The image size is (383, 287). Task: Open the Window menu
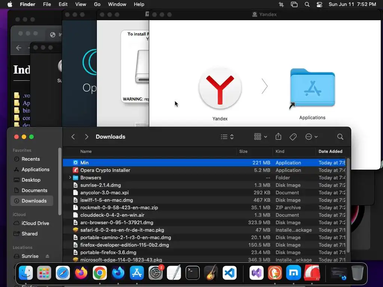click(x=117, y=4)
